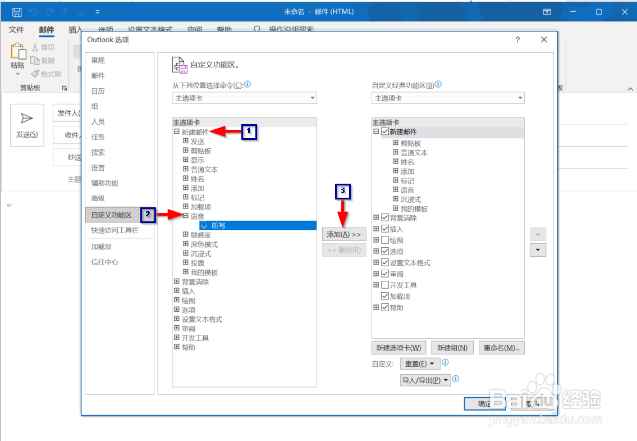637x441 pixels.
Task: Click the search magnifier icon in ribbon
Action: 256,29
